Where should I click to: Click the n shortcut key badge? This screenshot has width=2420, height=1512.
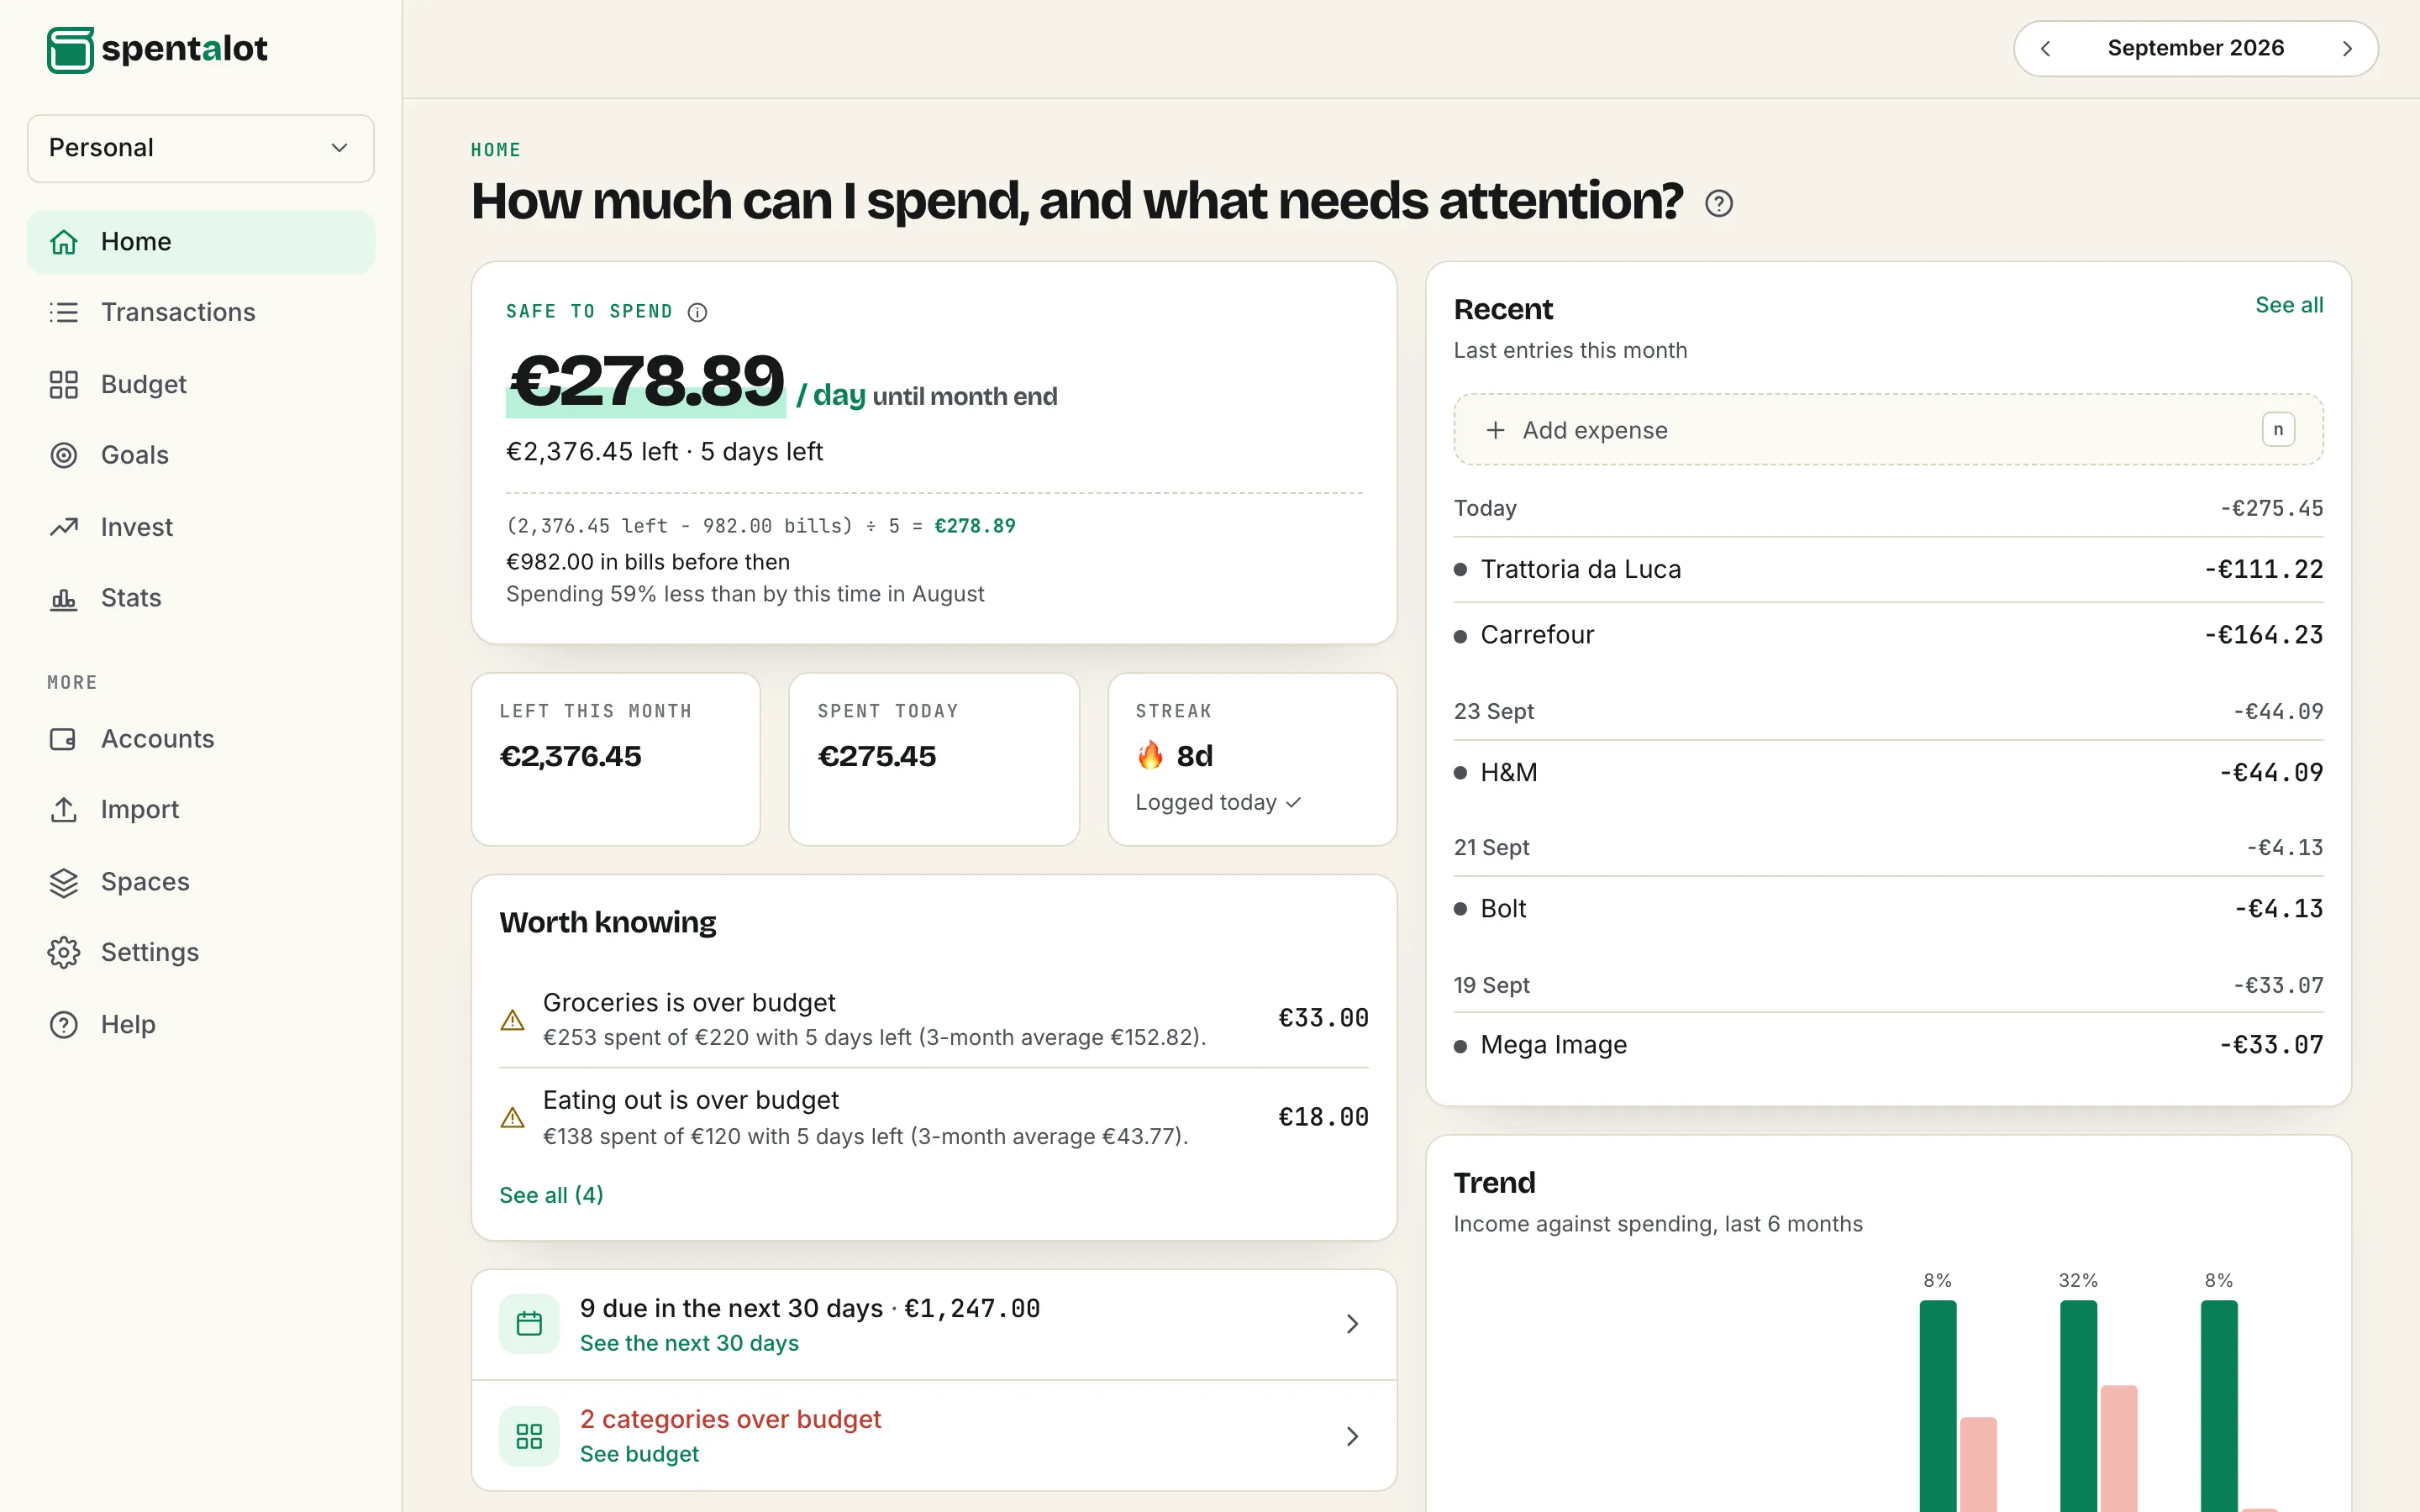click(2278, 430)
